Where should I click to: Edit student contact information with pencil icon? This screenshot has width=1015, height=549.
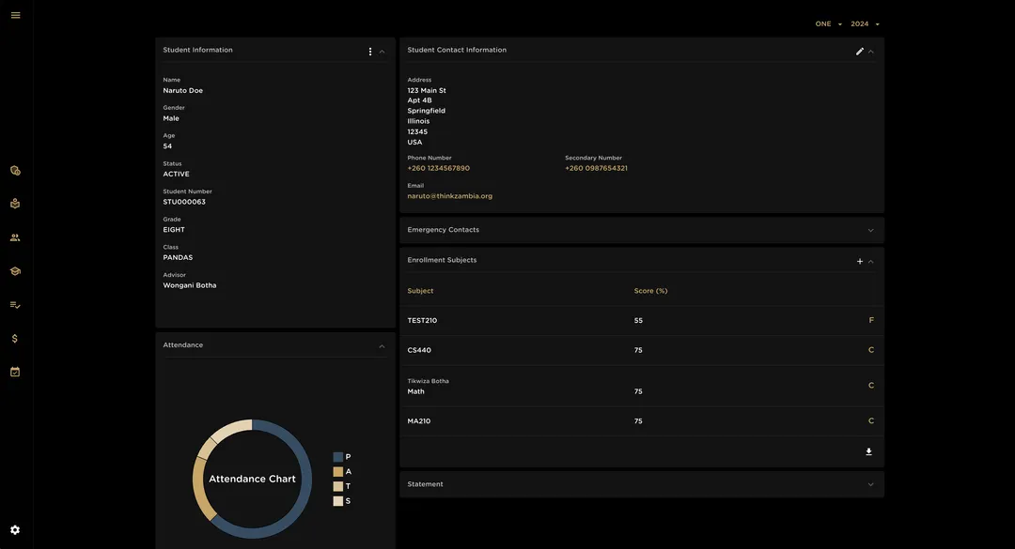click(x=859, y=52)
